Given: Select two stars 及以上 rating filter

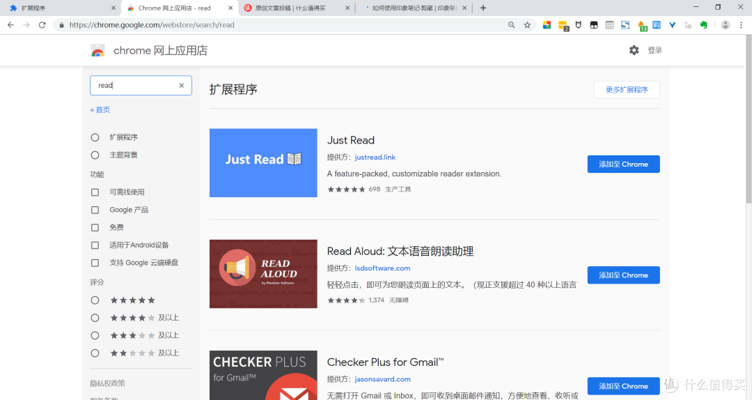Looking at the screenshot, I should click(x=95, y=353).
